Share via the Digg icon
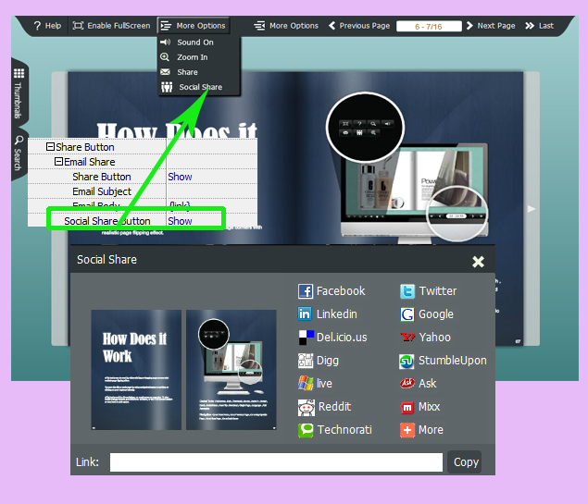The width and height of the screenshot is (588, 504). coord(306,361)
